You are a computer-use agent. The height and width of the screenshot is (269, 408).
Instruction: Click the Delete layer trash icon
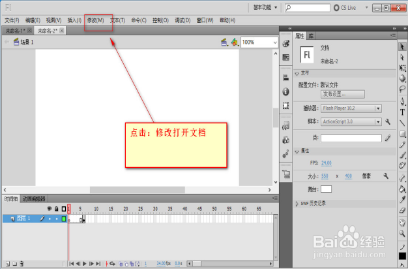pyautogui.click(x=22, y=264)
